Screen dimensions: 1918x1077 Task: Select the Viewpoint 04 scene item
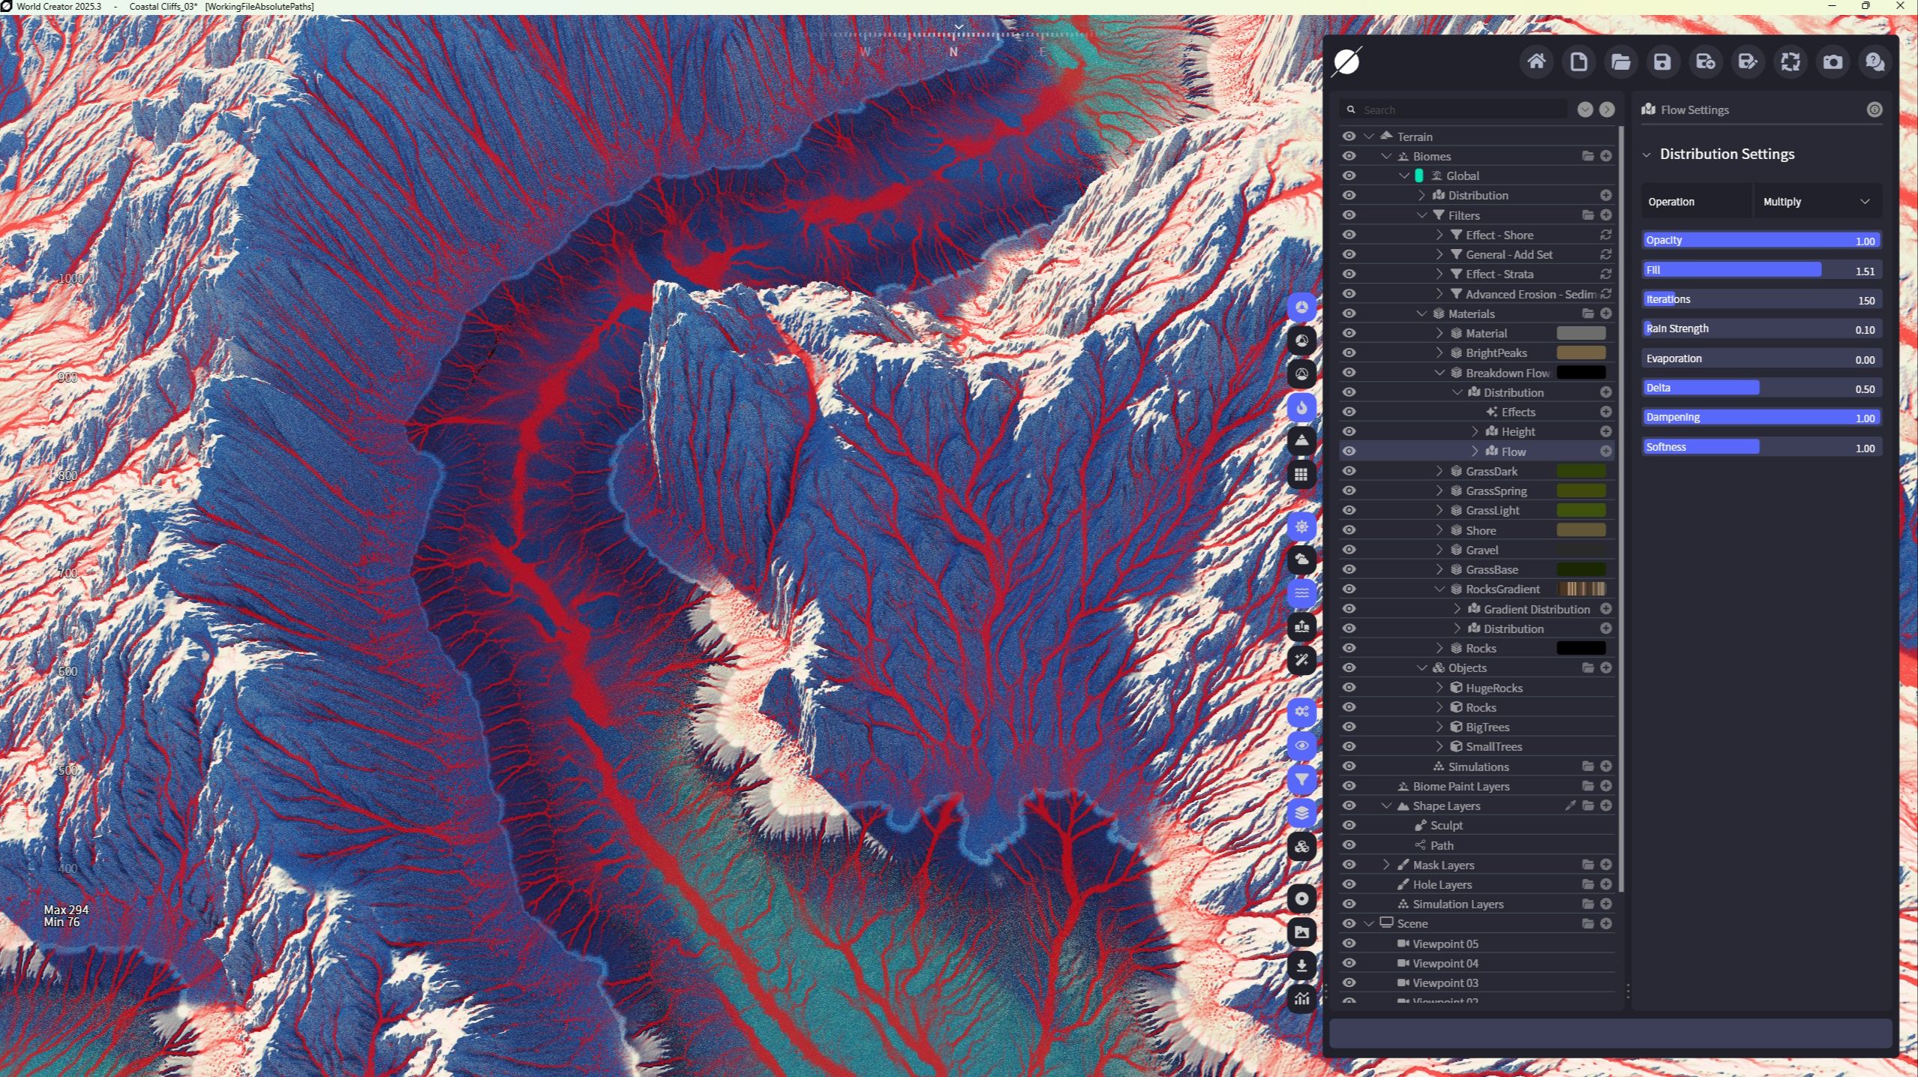click(1445, 963)
